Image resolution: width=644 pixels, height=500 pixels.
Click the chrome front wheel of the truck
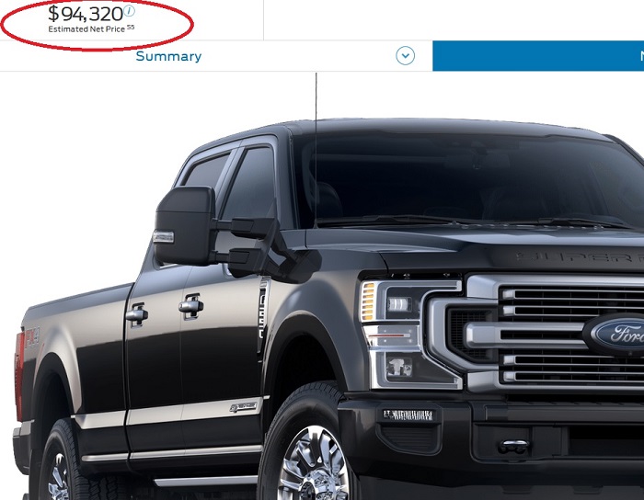(x=313, y=463)
